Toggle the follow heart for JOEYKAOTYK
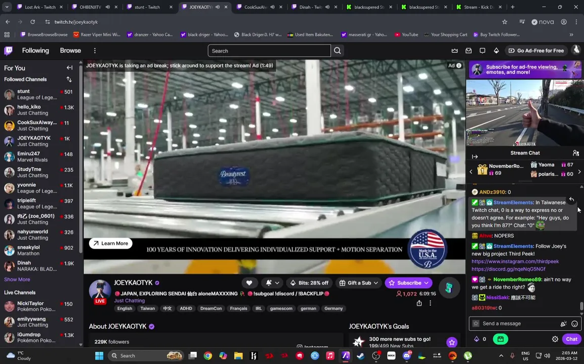 [249, 283]
